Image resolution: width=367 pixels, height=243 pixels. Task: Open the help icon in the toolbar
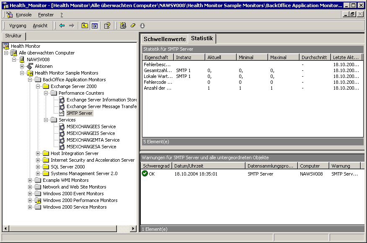107,26
